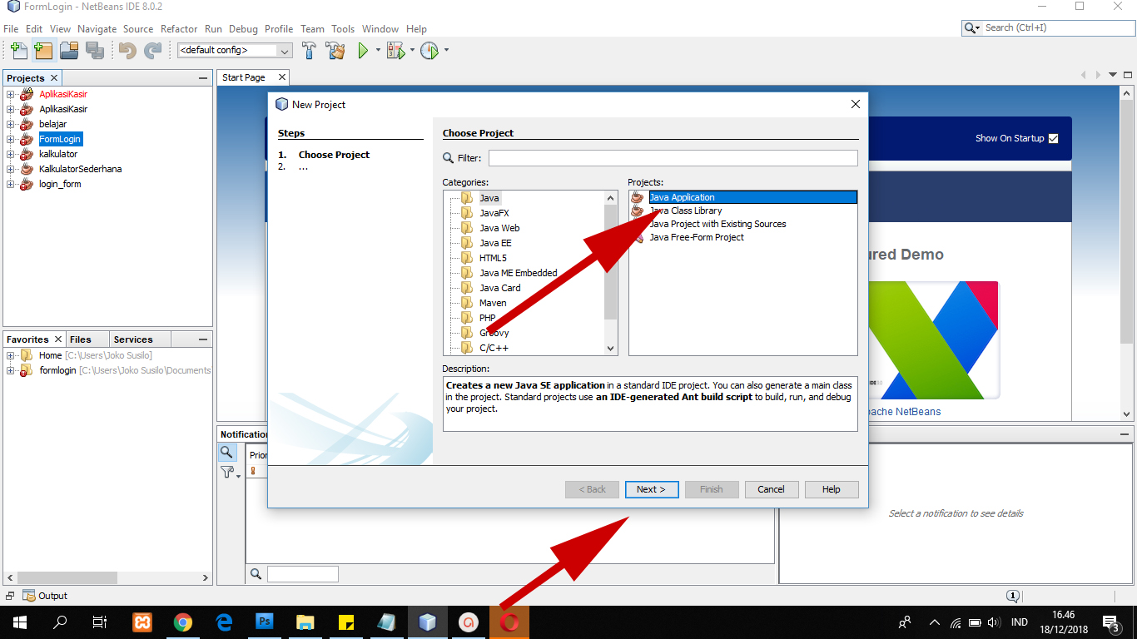Click the Save All toolbar icon
This screenshot has height=639, width=1137.
coord(95,50)
